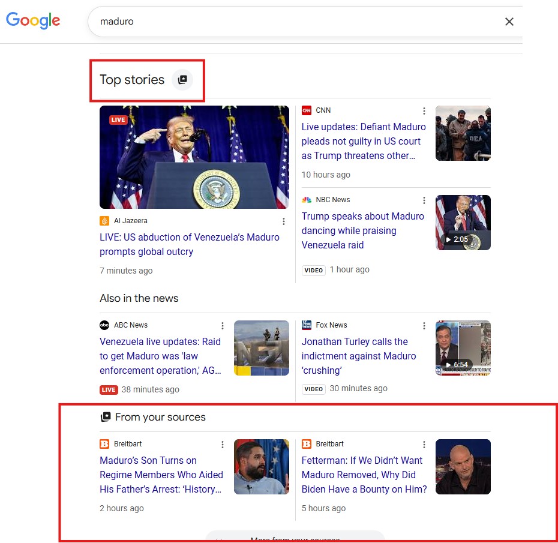
Task: Click the Google logo
Action: tap(33, 20)
